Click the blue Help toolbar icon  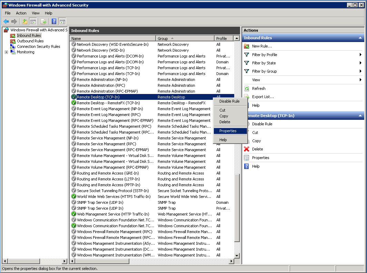coord(54,21)
